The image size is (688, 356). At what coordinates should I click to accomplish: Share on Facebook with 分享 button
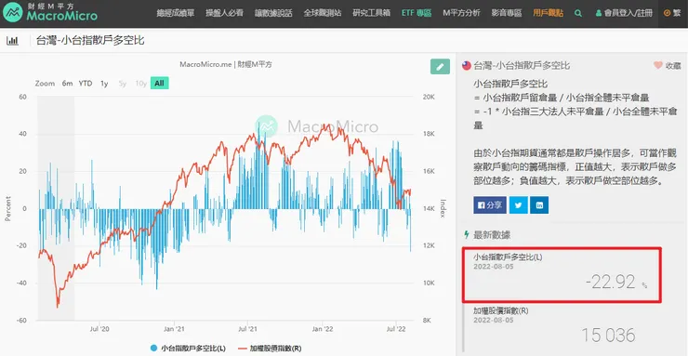tap(490, 205)
